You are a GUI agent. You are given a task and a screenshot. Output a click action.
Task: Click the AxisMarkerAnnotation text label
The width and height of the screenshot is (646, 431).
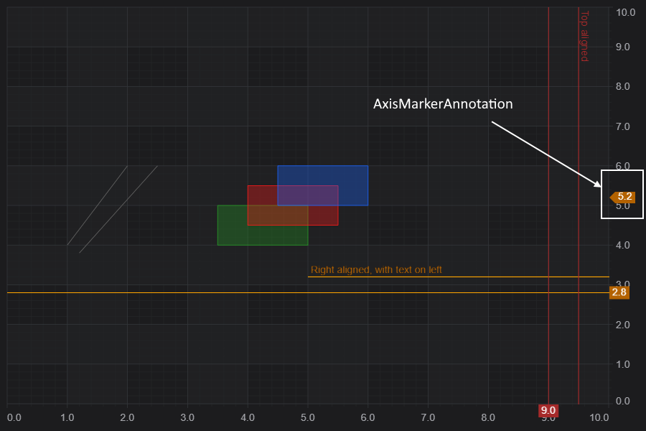coord(443,104)
